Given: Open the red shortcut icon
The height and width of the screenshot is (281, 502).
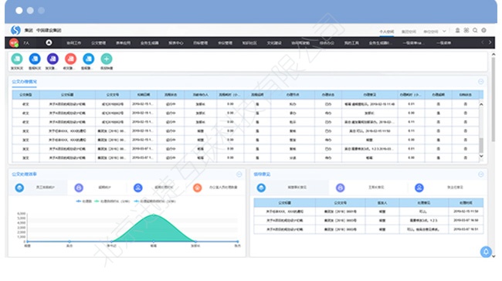Looking at the screenshot, I should pyautogui.click(x=71, y=59).
